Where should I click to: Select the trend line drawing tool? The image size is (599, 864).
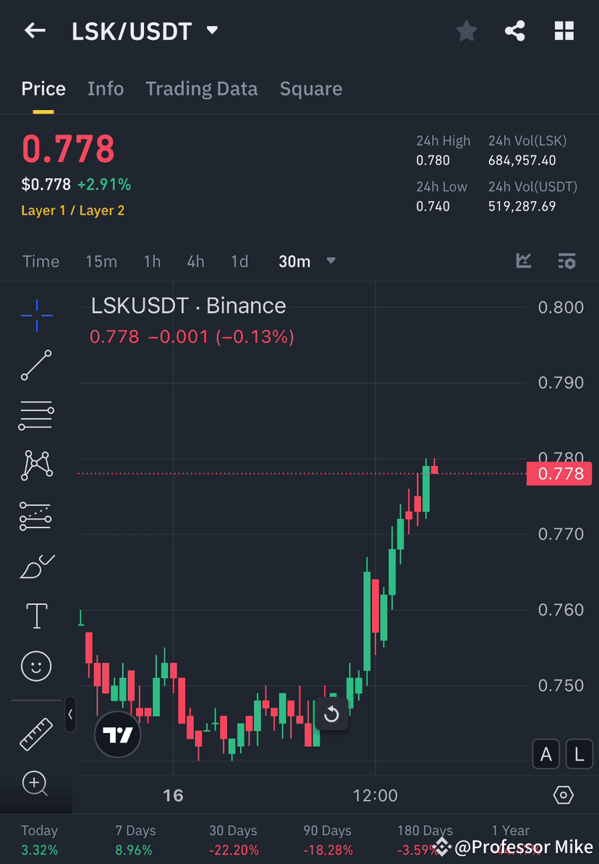pyautogui.click(x=36, y=365)
